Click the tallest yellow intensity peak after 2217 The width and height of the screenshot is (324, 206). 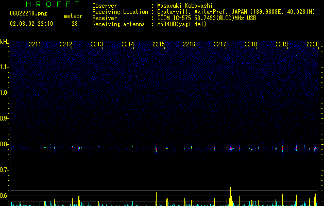[x=230, y=197]
